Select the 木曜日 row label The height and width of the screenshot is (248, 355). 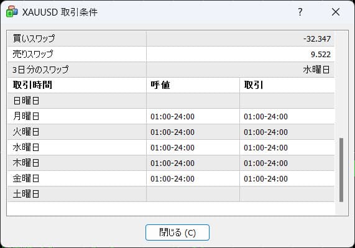(26, 163)
